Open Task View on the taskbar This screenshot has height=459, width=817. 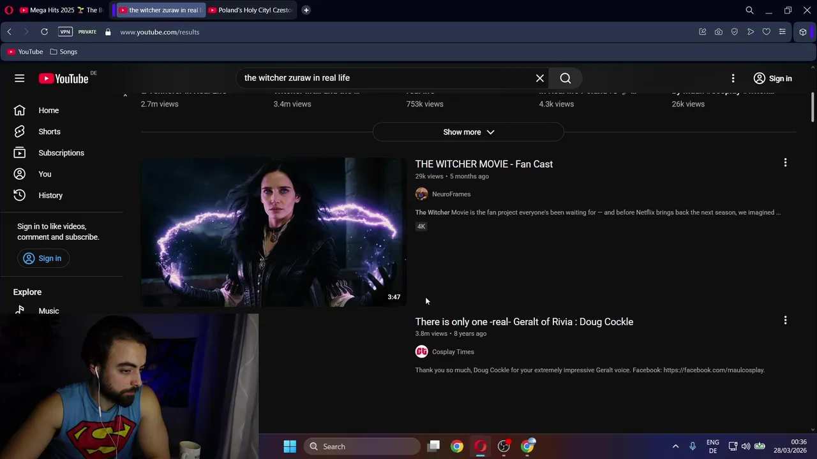434,446
